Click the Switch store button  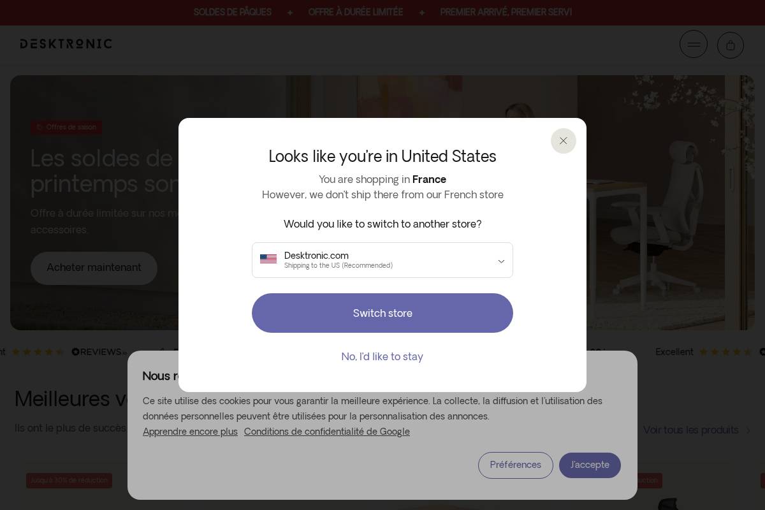tap(382, 313)
